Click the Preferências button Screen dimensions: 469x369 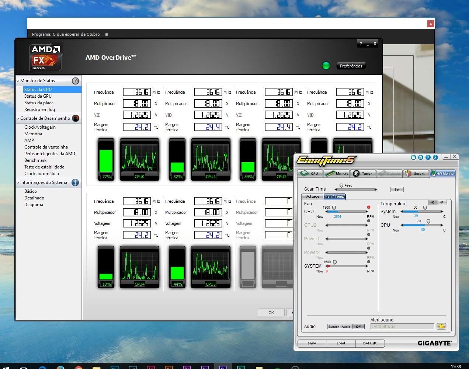pos(351,66)
